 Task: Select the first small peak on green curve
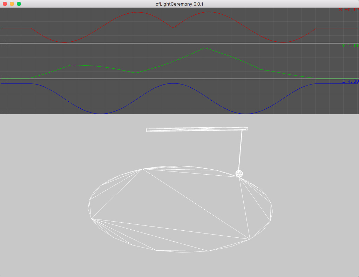tap(71, 65)
